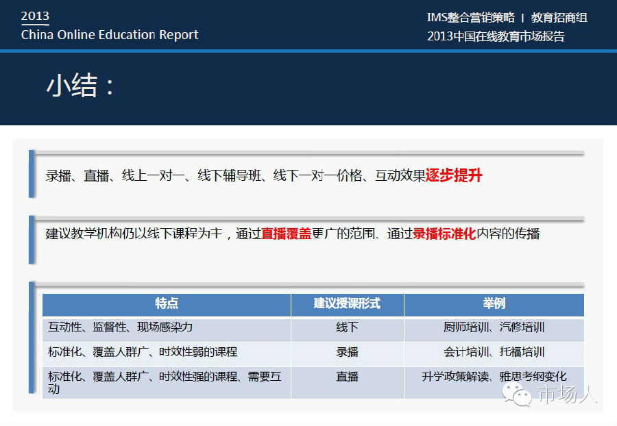
Task: Click the "教育招商组" header text
Action: click(559, 17)
